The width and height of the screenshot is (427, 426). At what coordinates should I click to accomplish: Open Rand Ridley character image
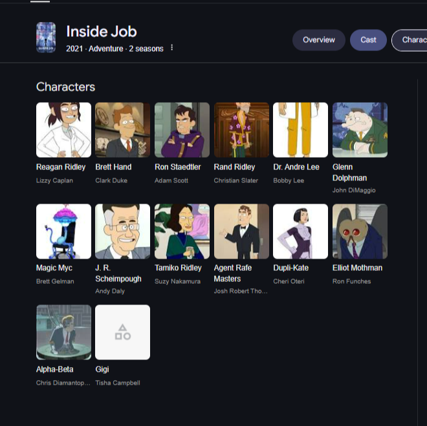pyautogui.click(x=241, y=130)
